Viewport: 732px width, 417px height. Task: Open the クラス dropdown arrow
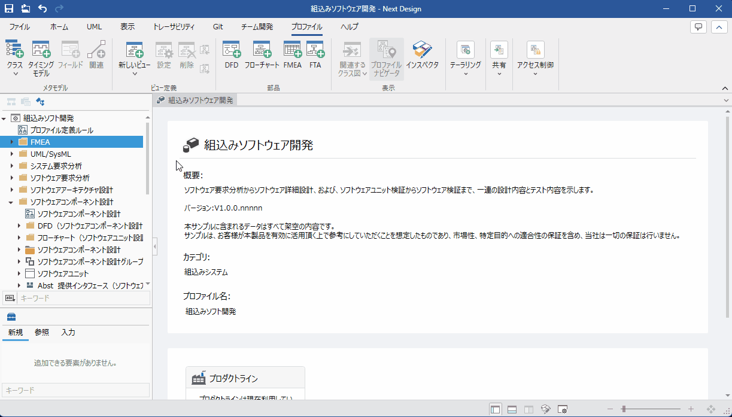click(15, 74)
